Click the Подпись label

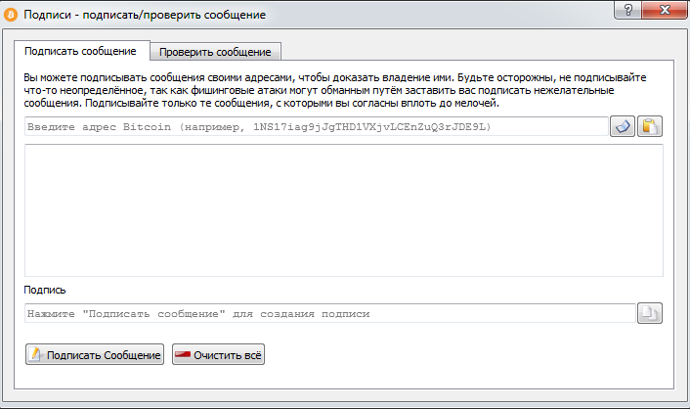pyautogui.click(x=46, y=290)
